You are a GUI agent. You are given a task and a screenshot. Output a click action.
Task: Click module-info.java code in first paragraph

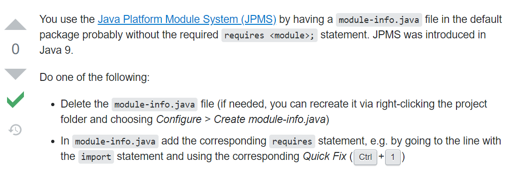coord(379,20)
